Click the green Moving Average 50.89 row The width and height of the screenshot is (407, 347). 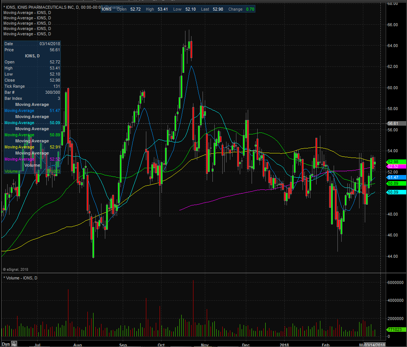[x=32, y=135]
